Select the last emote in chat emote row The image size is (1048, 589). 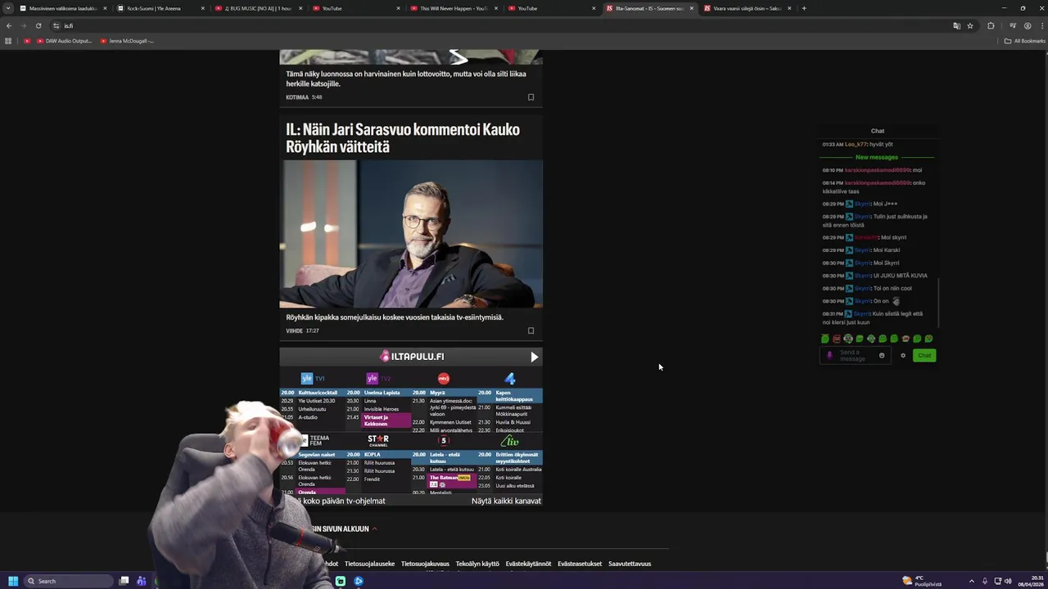pyautogui.click(x=928, y=339)
